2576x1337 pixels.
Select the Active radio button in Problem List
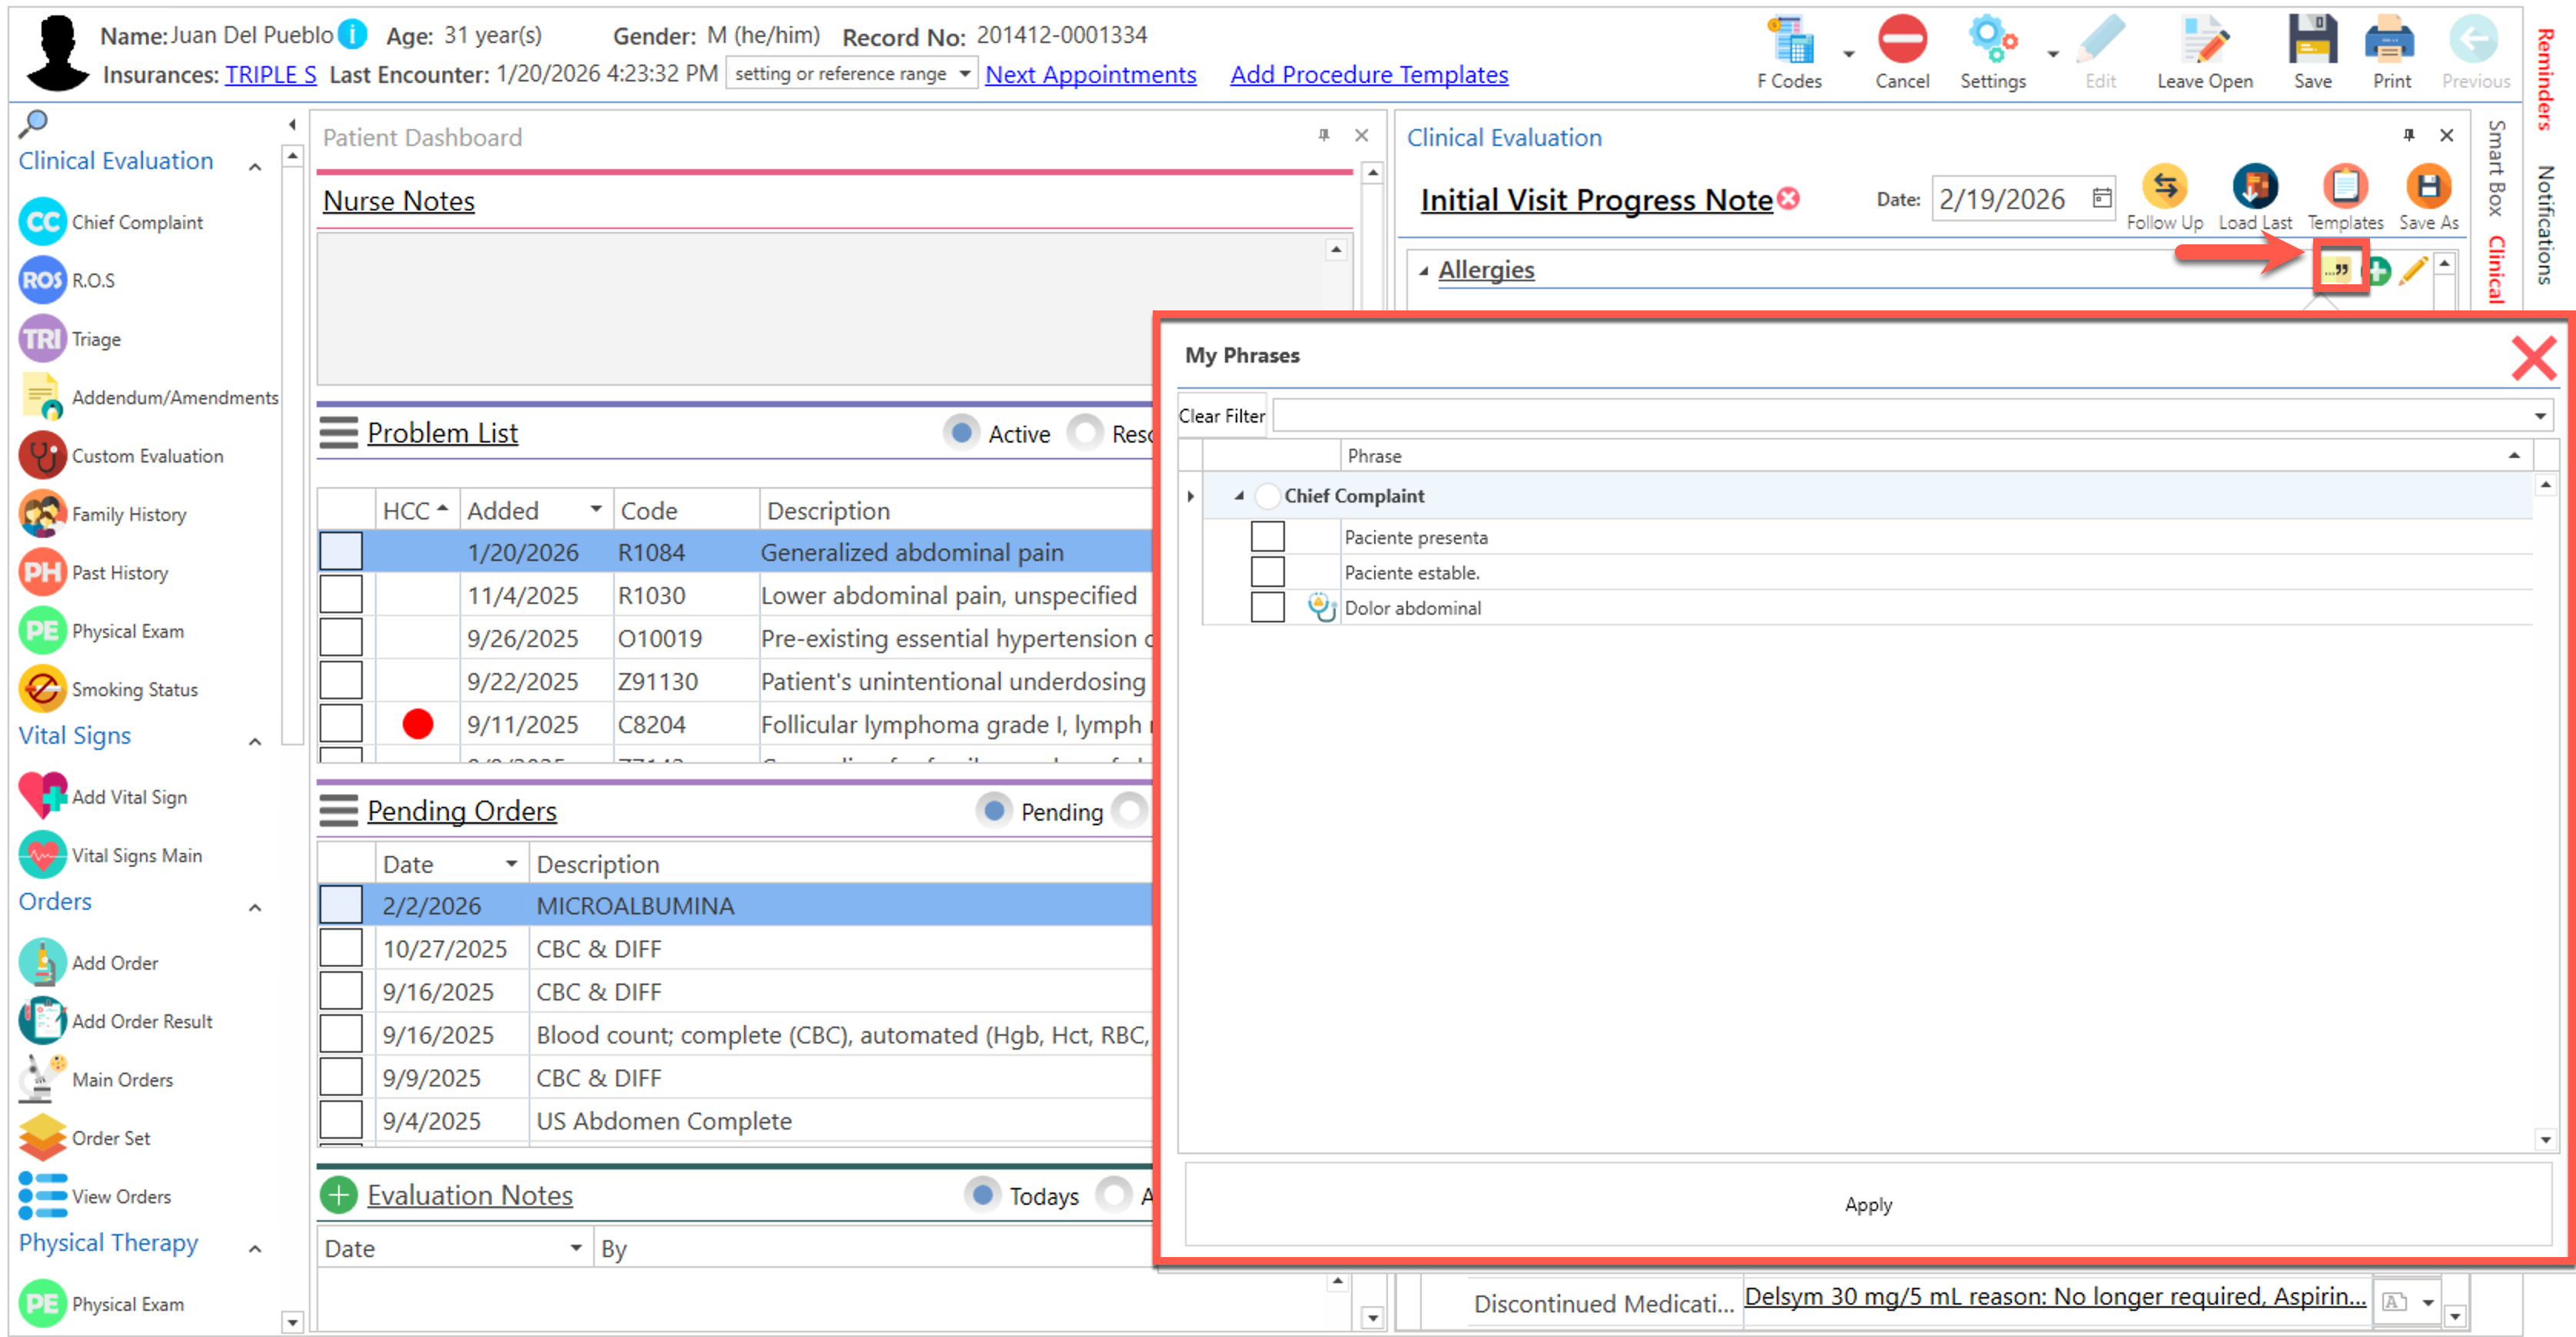961,433
